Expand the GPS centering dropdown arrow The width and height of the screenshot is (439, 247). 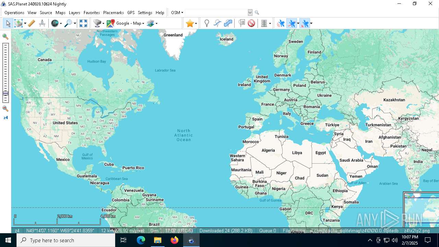pyautogui.click(x=311, y=23)
